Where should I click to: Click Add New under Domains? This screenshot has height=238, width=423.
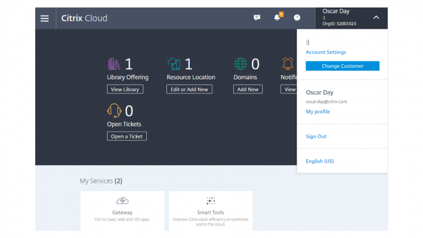coord(248,89)
